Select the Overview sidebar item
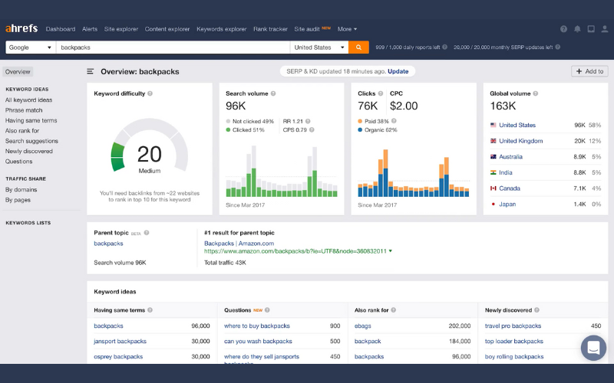The image size is (614, 383). click(18, 71)
